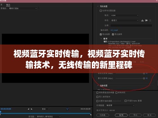
Task: Click the maximum bitrate slider handle
Action: [144, 78]
